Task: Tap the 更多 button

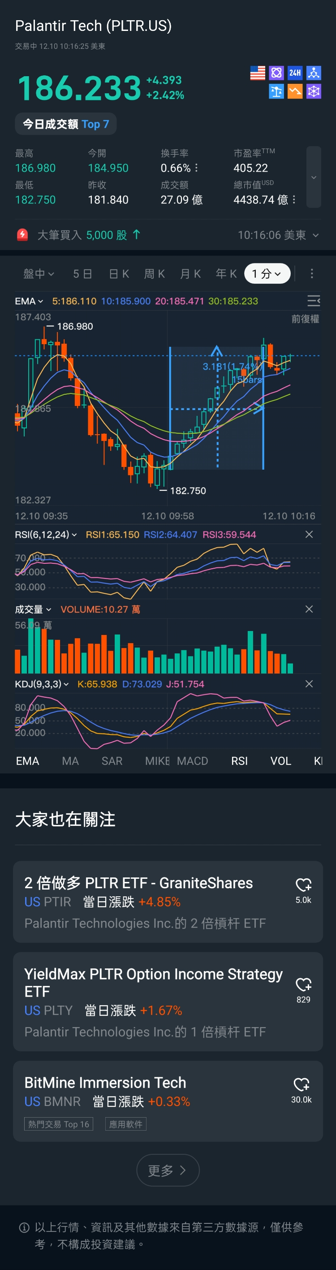Action: tap(168, 1170)
